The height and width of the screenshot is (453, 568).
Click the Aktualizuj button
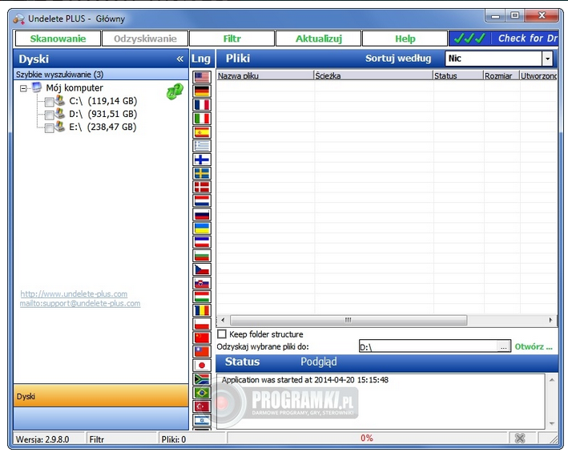(318, 38)
